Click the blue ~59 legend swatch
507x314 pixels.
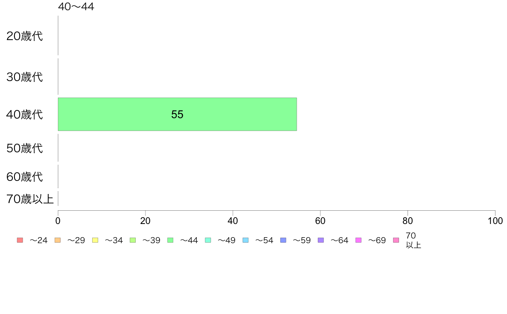pos(283,240)
